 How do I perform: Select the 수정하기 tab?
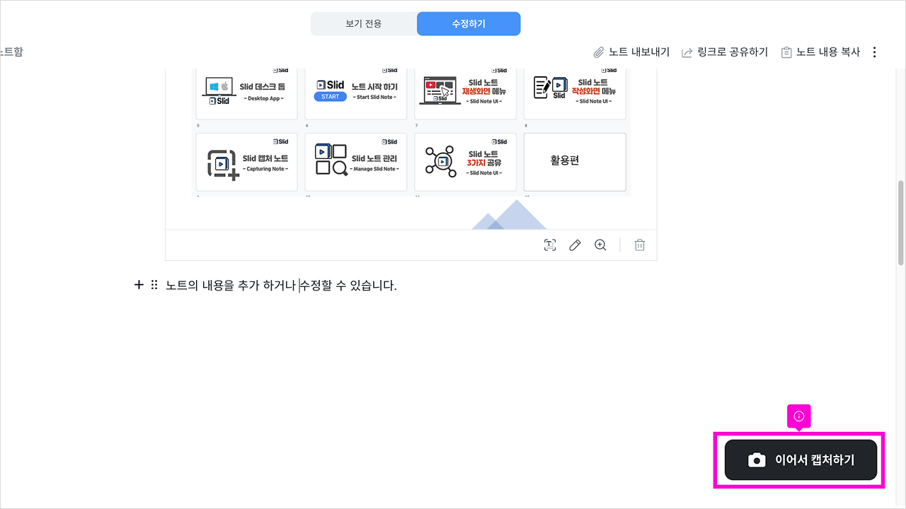coord(468,23)
